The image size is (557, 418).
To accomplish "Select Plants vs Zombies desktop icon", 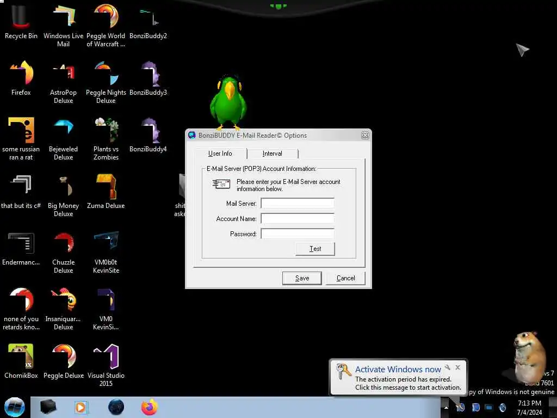I will click(106, 139).
